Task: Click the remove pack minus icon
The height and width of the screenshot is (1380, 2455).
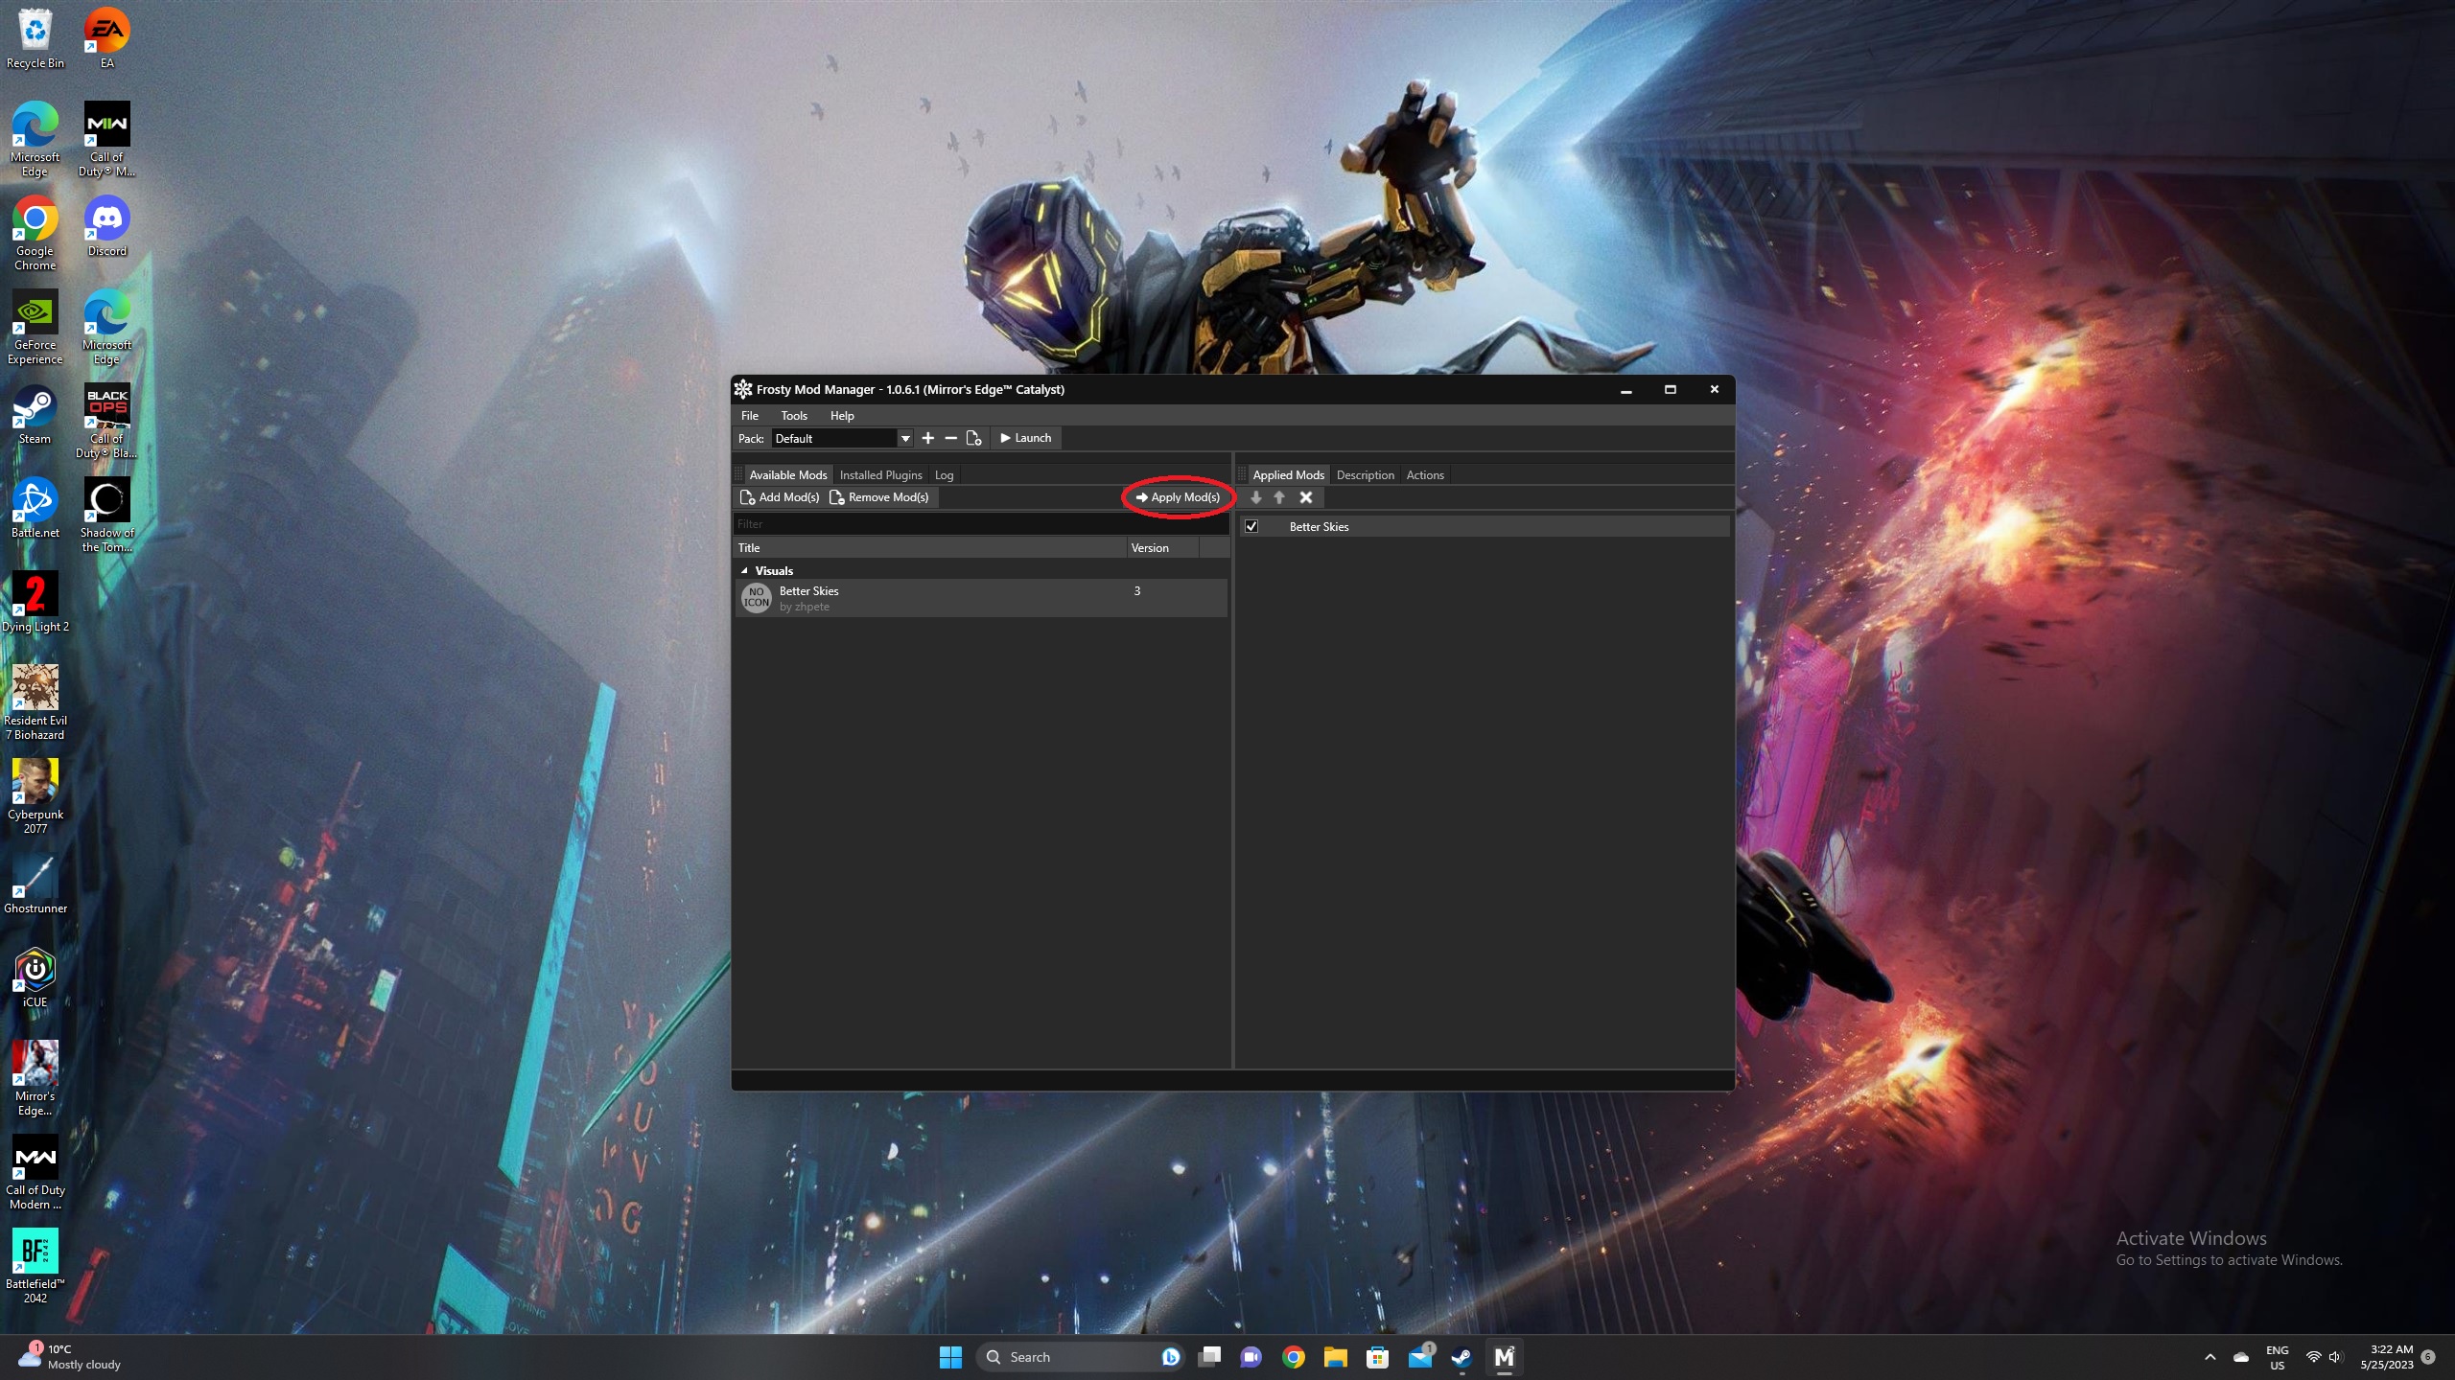Action: pyautogui.click(x=950, y=438)
